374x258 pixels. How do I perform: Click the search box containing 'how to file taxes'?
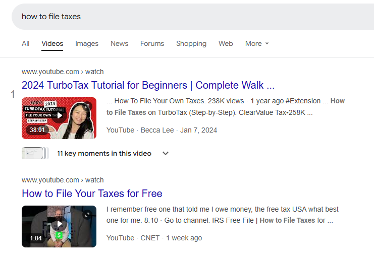tap(193, 17)
